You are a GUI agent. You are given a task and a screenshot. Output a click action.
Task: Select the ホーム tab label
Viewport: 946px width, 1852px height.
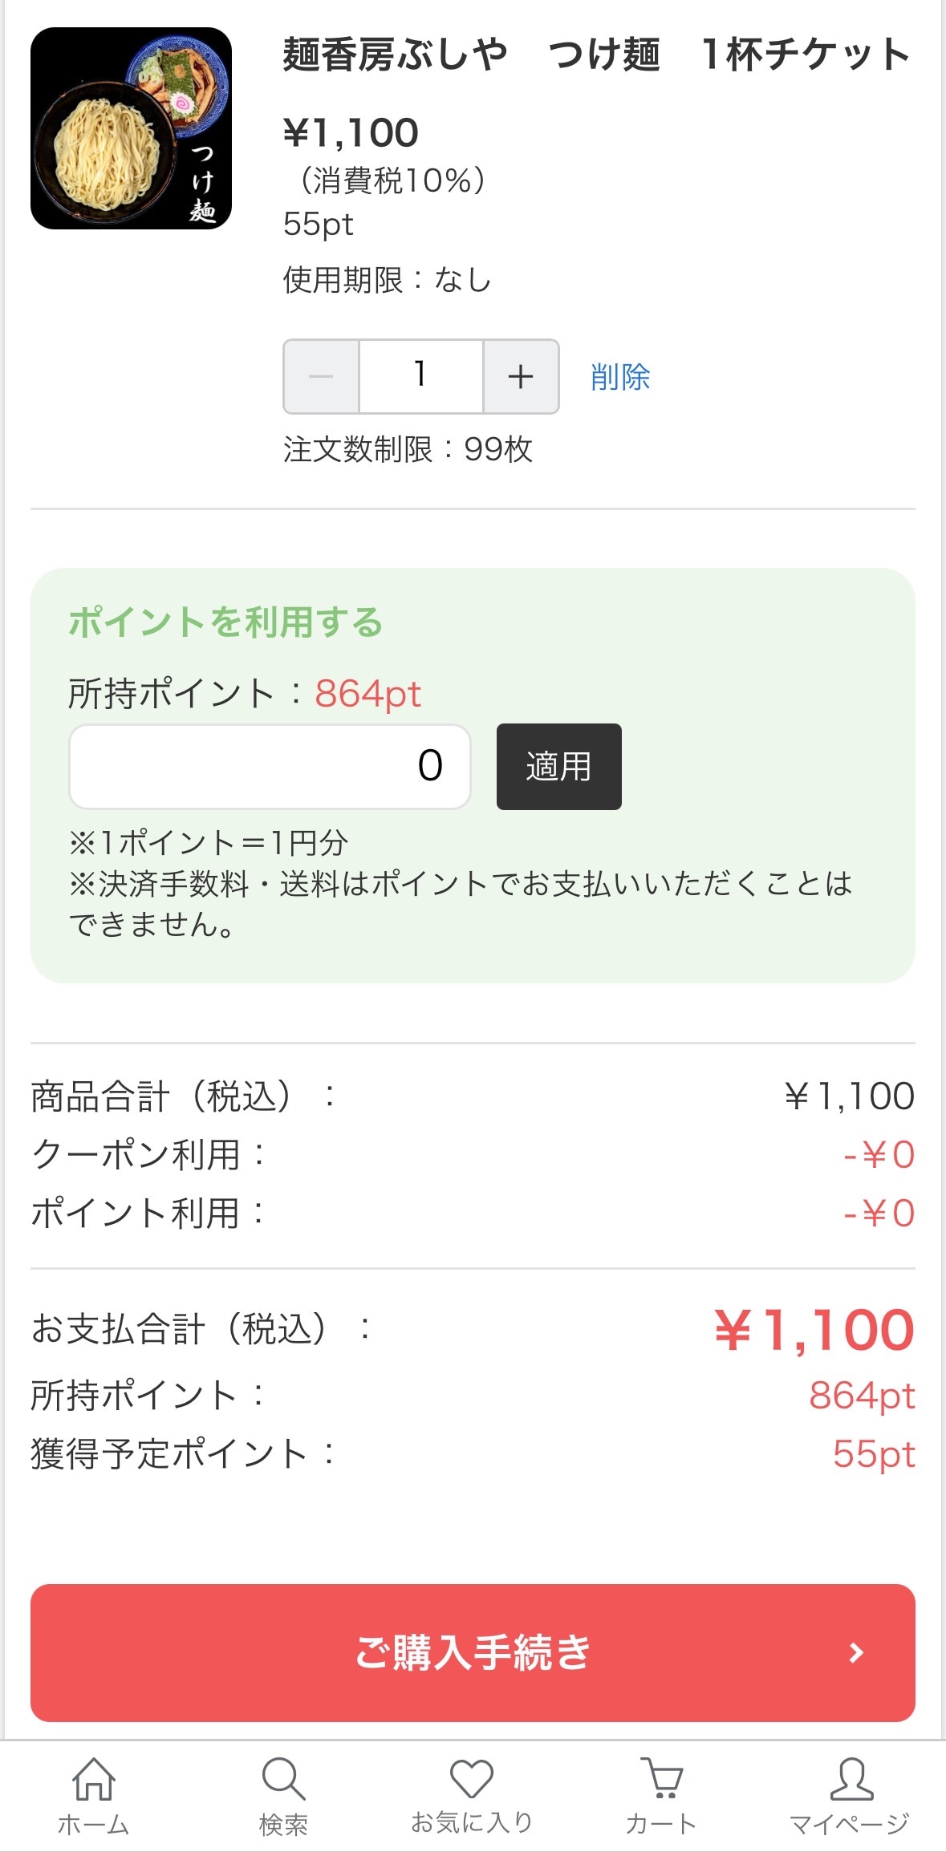point(94,1825)
